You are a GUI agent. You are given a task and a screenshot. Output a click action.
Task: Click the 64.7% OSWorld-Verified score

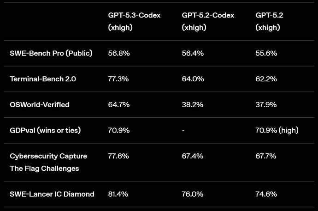[x=118, y=105]
